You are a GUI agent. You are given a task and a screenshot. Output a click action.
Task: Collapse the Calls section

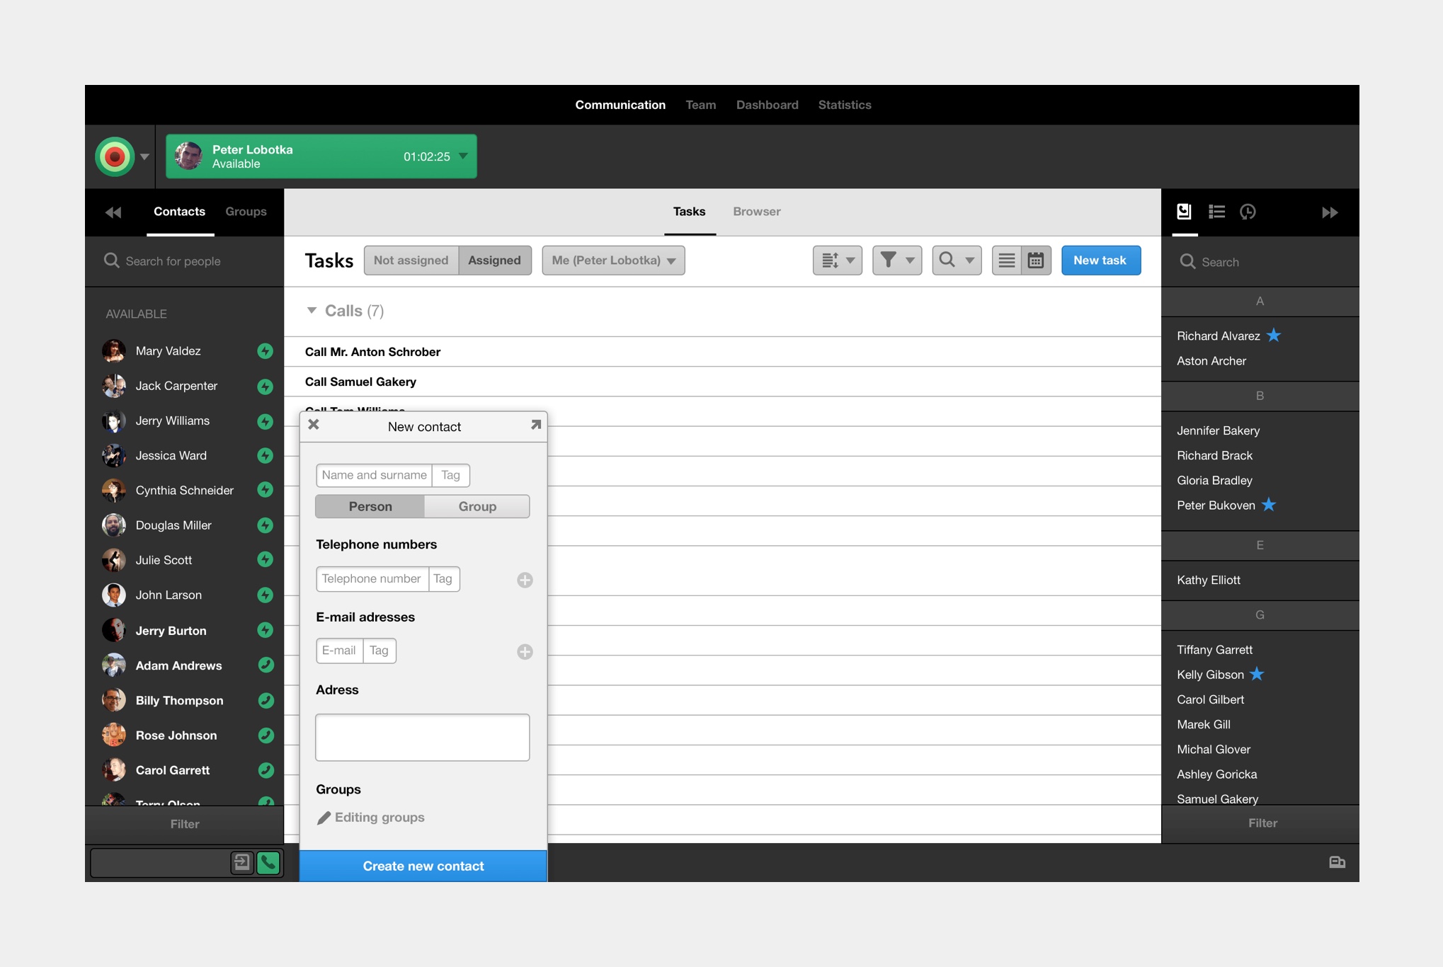(x=311, y=310)
